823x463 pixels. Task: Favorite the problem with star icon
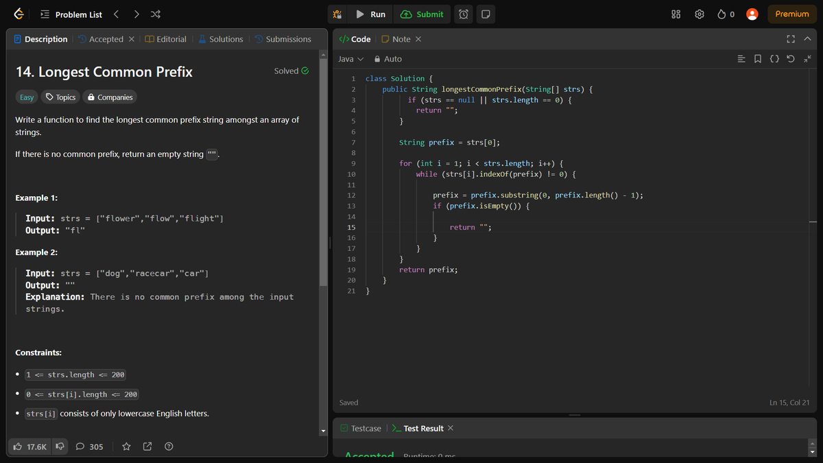[126, 447]
